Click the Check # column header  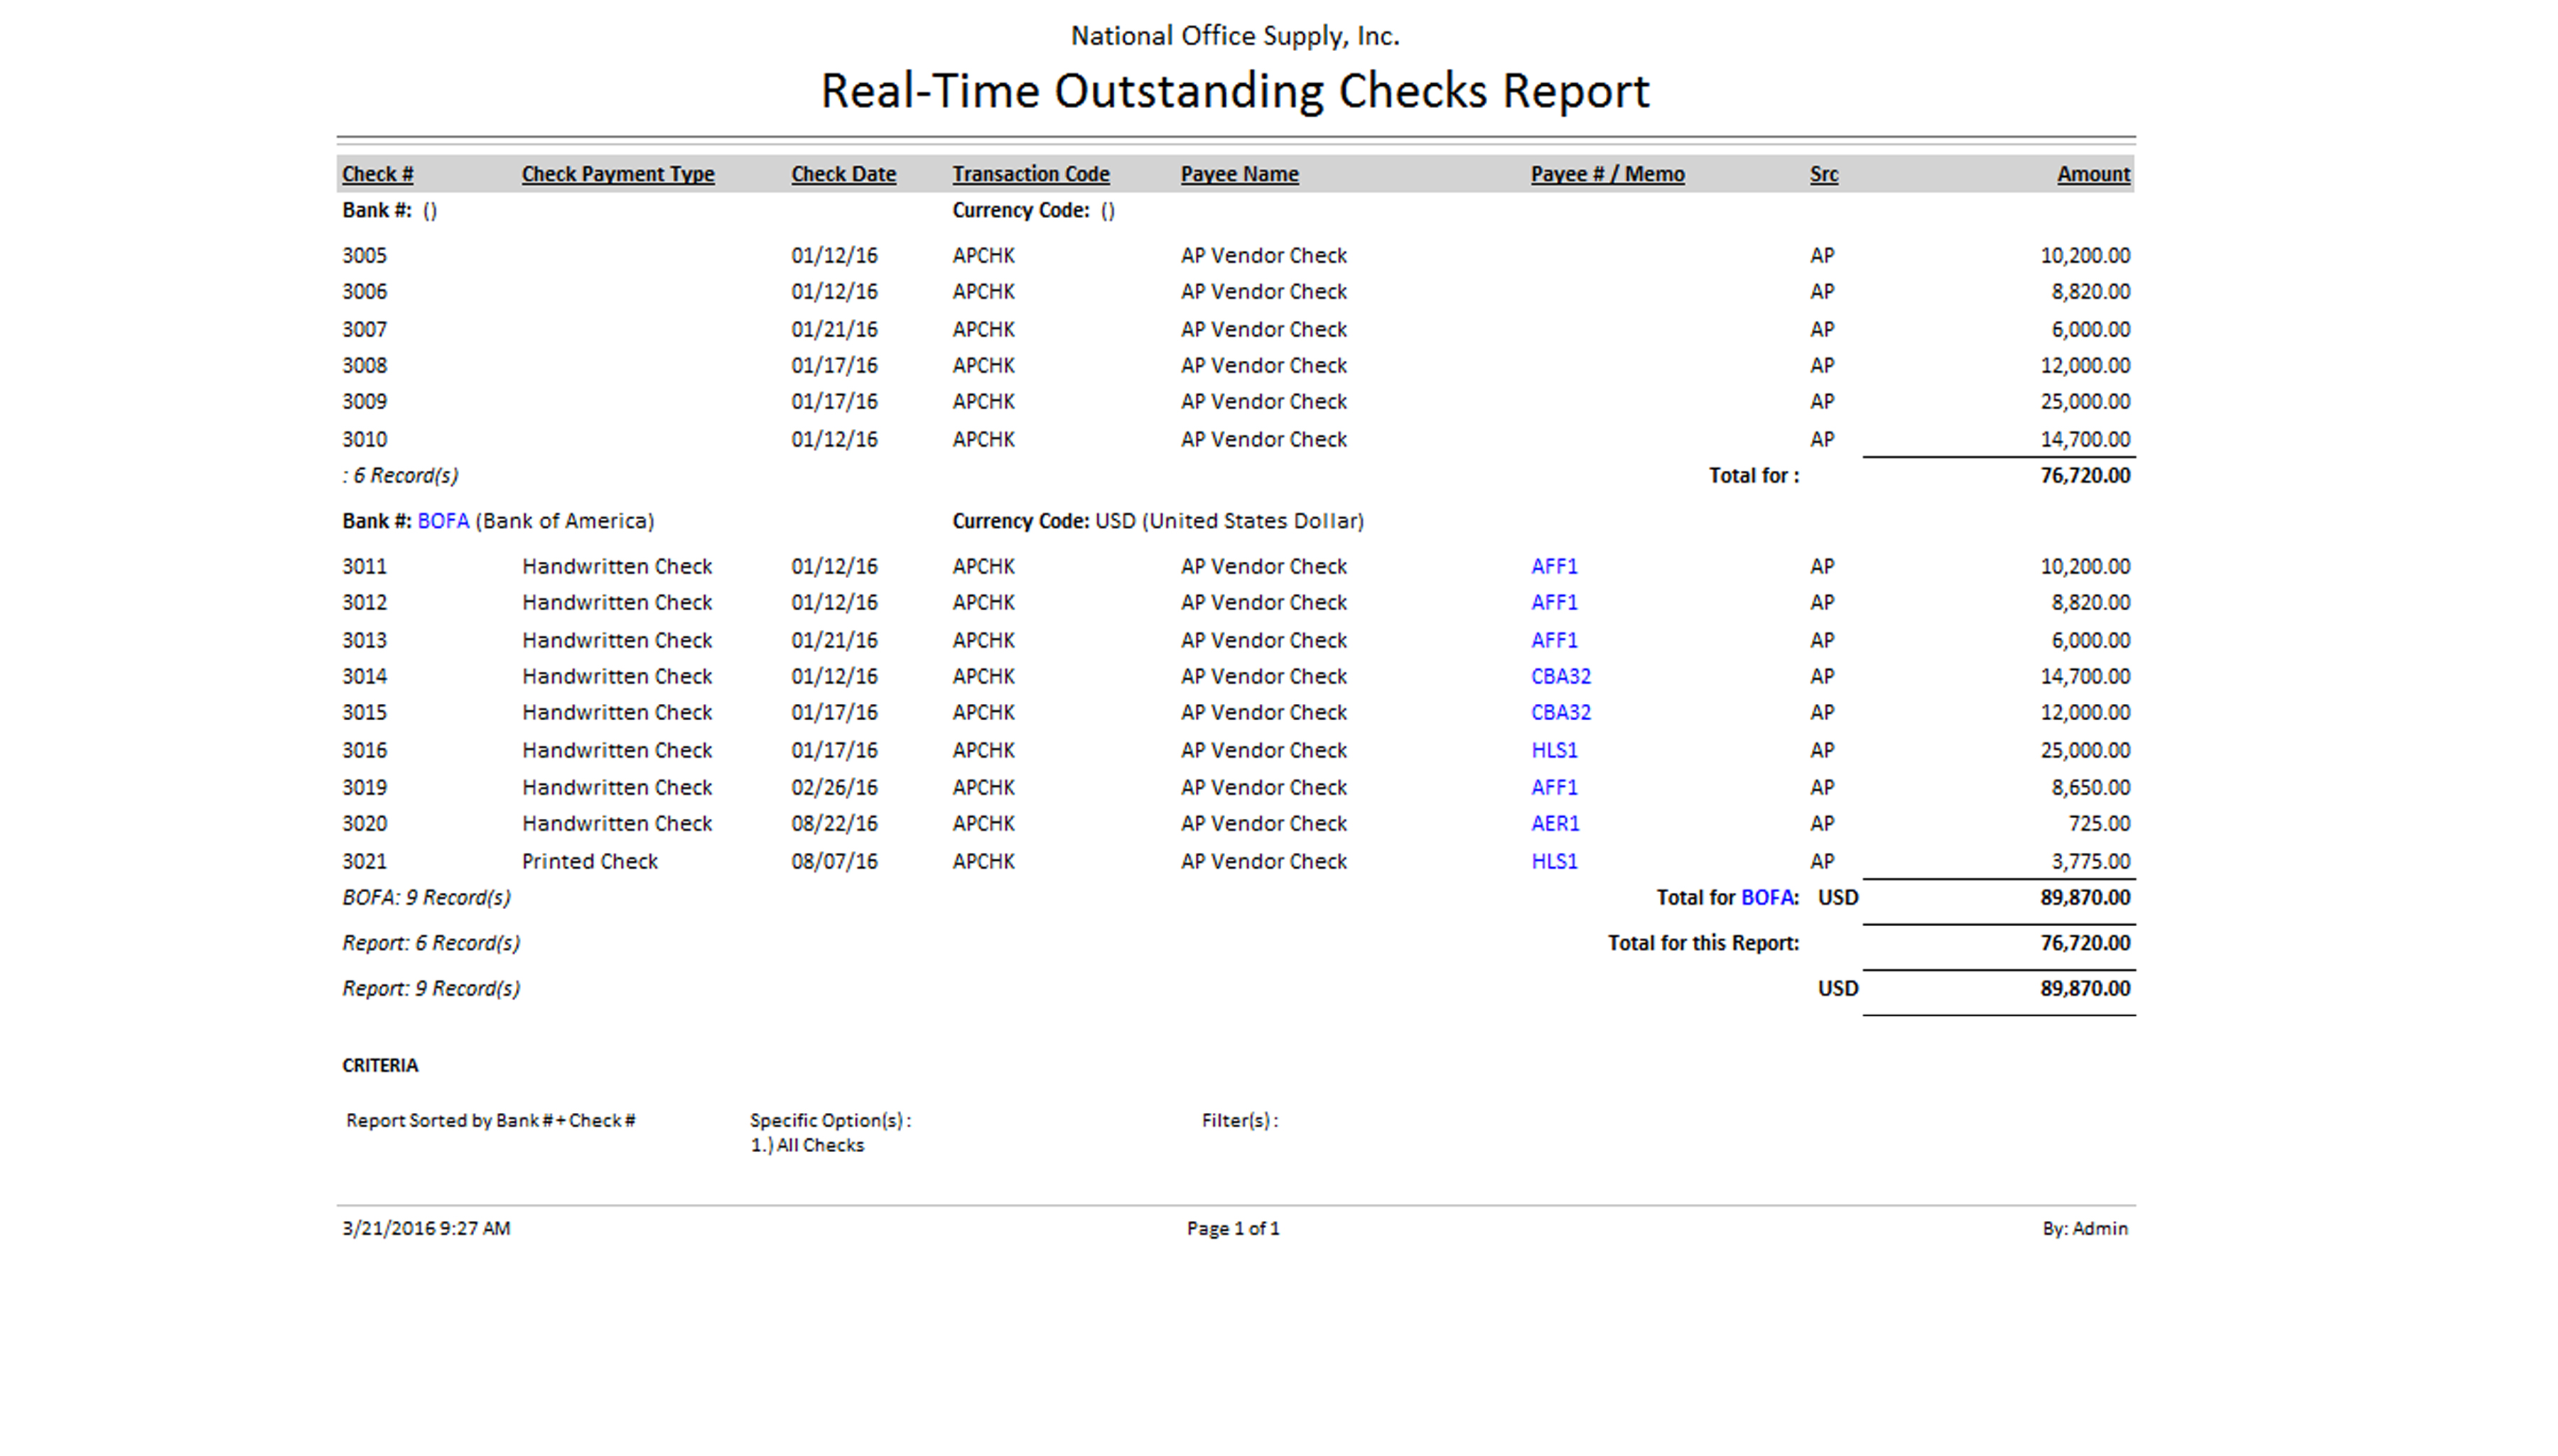click(x=377, y=174)
